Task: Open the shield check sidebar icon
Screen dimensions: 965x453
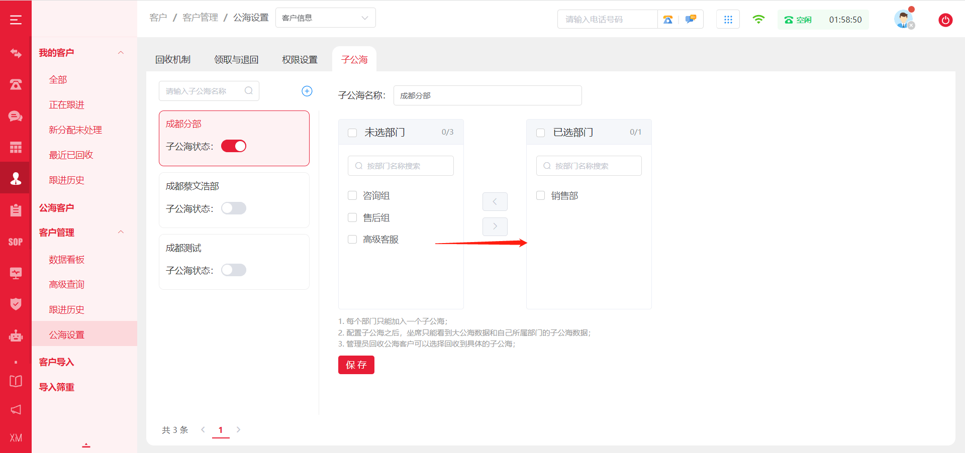Action: tap(16, 304)
